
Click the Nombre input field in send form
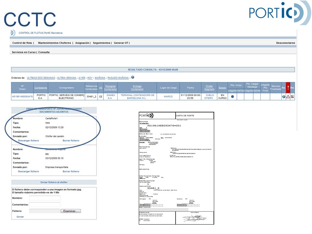(x=45, y=198)
